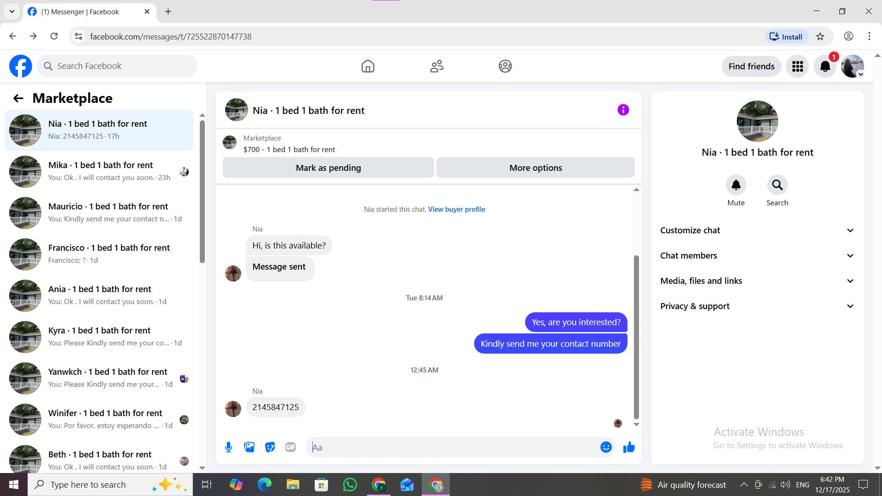The image size is (882, 496).
Task: Open the GIF picker
Action: tap(290, 447)
